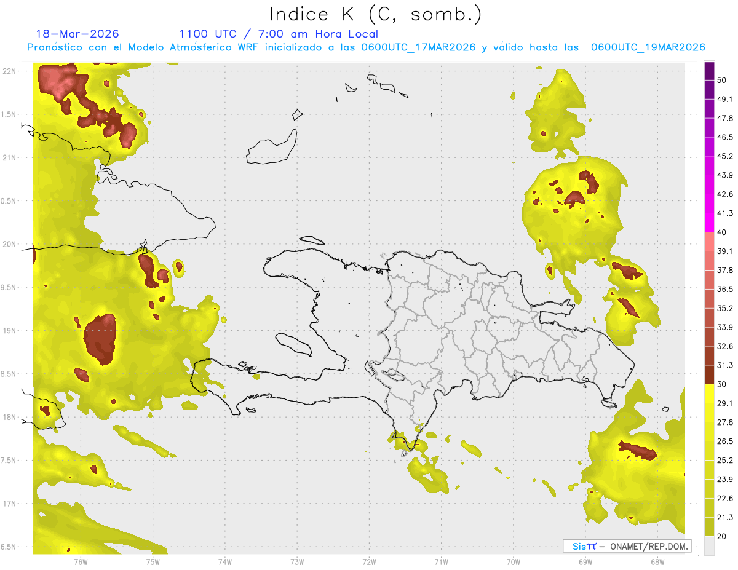Click the dark purple swatch above 50
This screenshot has height=570, width=738.
point(710,71)
